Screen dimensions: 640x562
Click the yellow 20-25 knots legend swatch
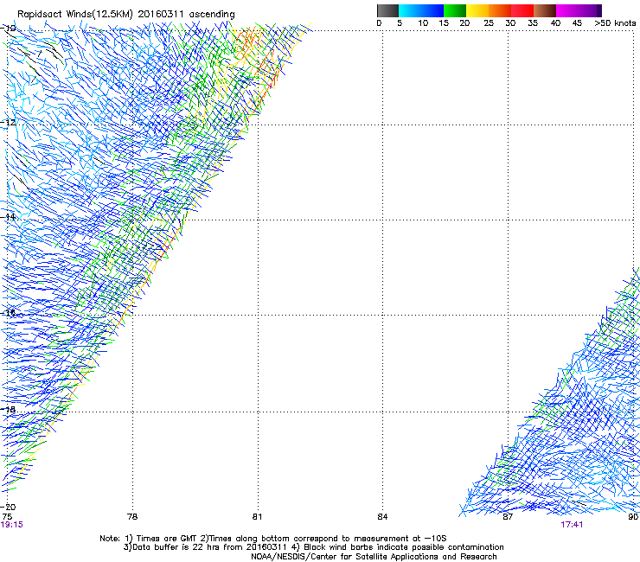(x=477, y=10)
